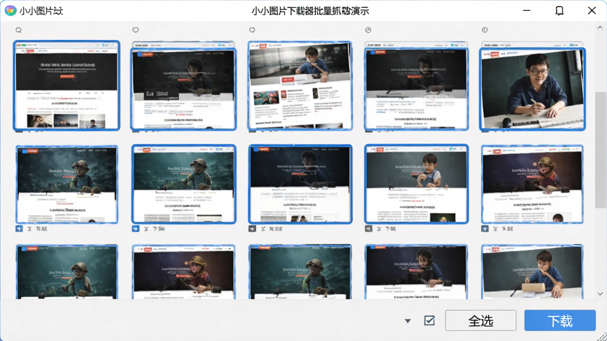Screen dimensions: 607x341
Task: Click the resize grip at window corner
Action: (x=603, y=337)
